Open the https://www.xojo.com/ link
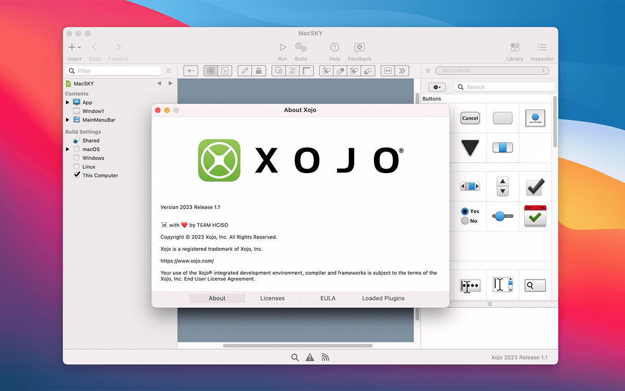The image size is (625, 391). coord(187,261)
